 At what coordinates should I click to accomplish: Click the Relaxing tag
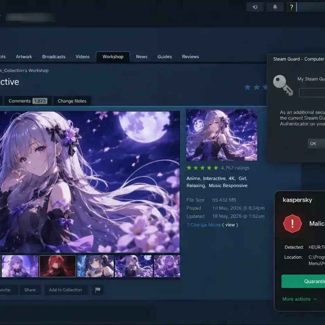(196, 185)
